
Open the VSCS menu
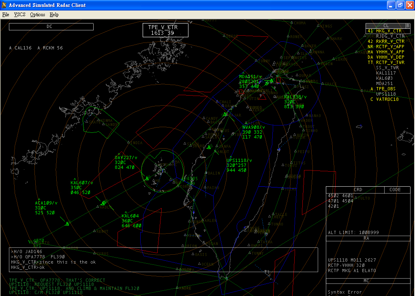click(19, 15)
